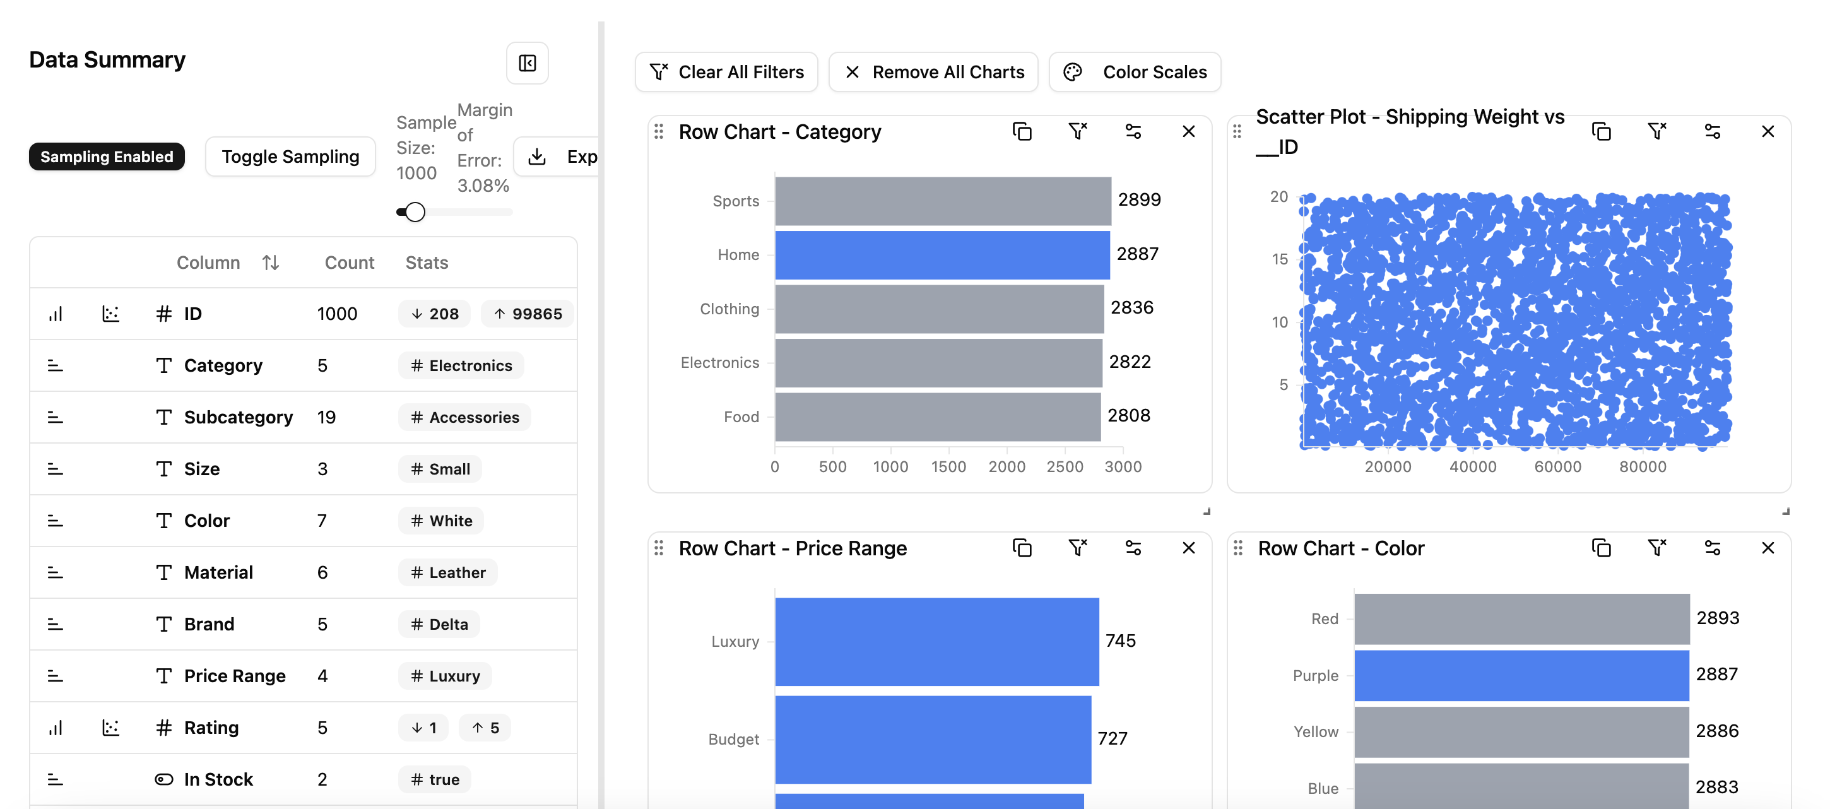Add row chart for Material column

[56, 572]
